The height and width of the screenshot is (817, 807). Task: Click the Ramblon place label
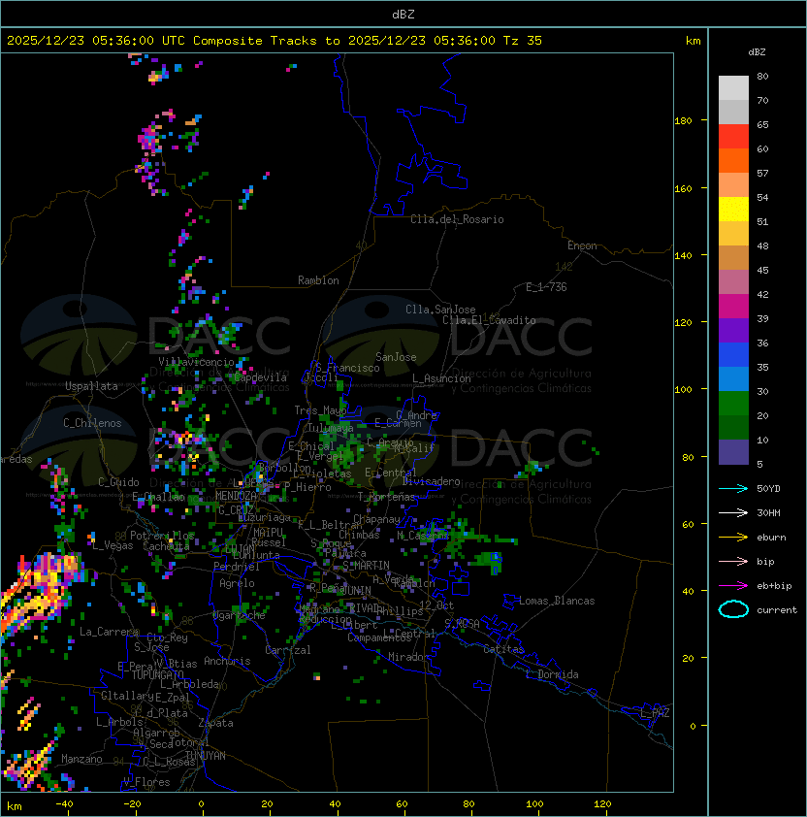click(x=318, y=280)
